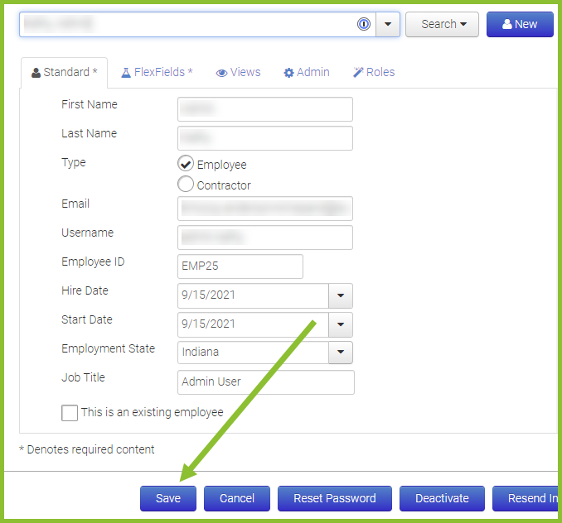Open the Views tab
Image resolution: width=562 pixels, height=523 pixels.
(x=238, y=73)
